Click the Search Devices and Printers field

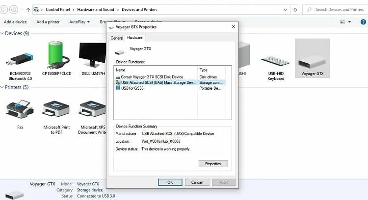(335, 10)
